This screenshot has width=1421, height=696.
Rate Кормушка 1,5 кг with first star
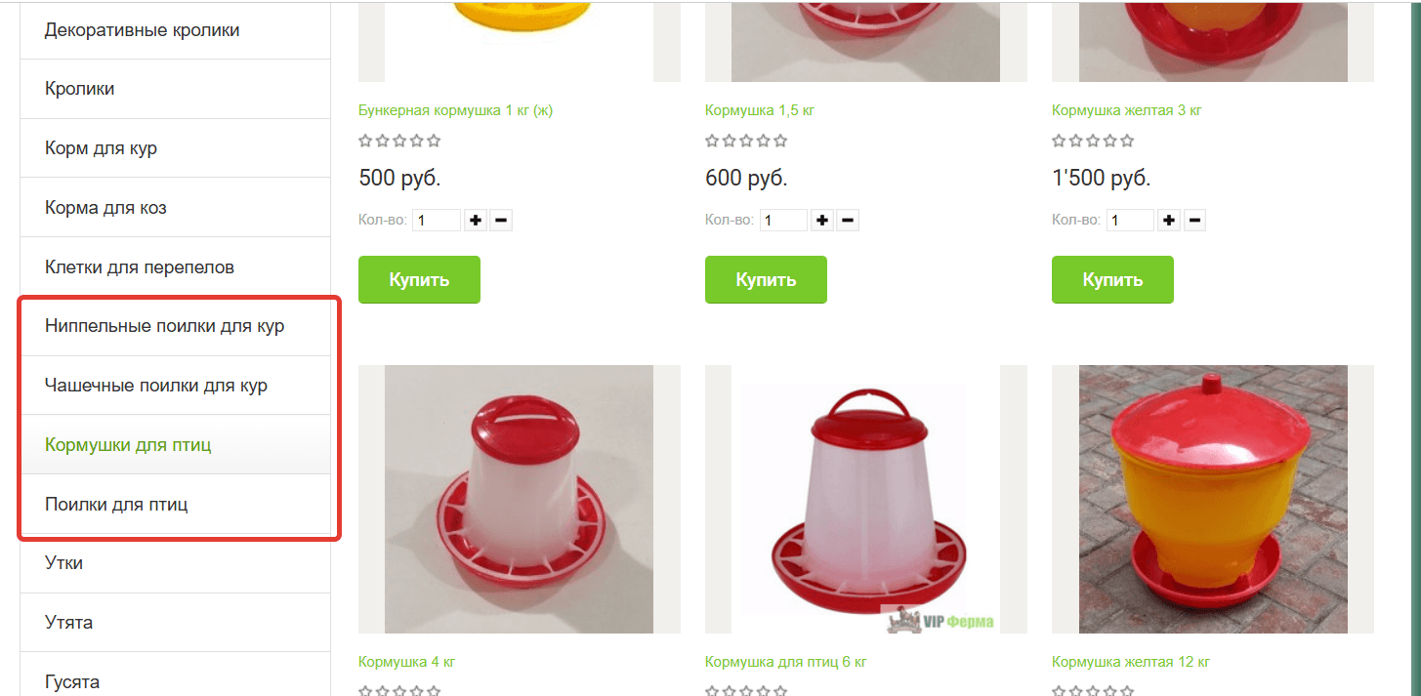pyautogui.click(x=712, y=141)
